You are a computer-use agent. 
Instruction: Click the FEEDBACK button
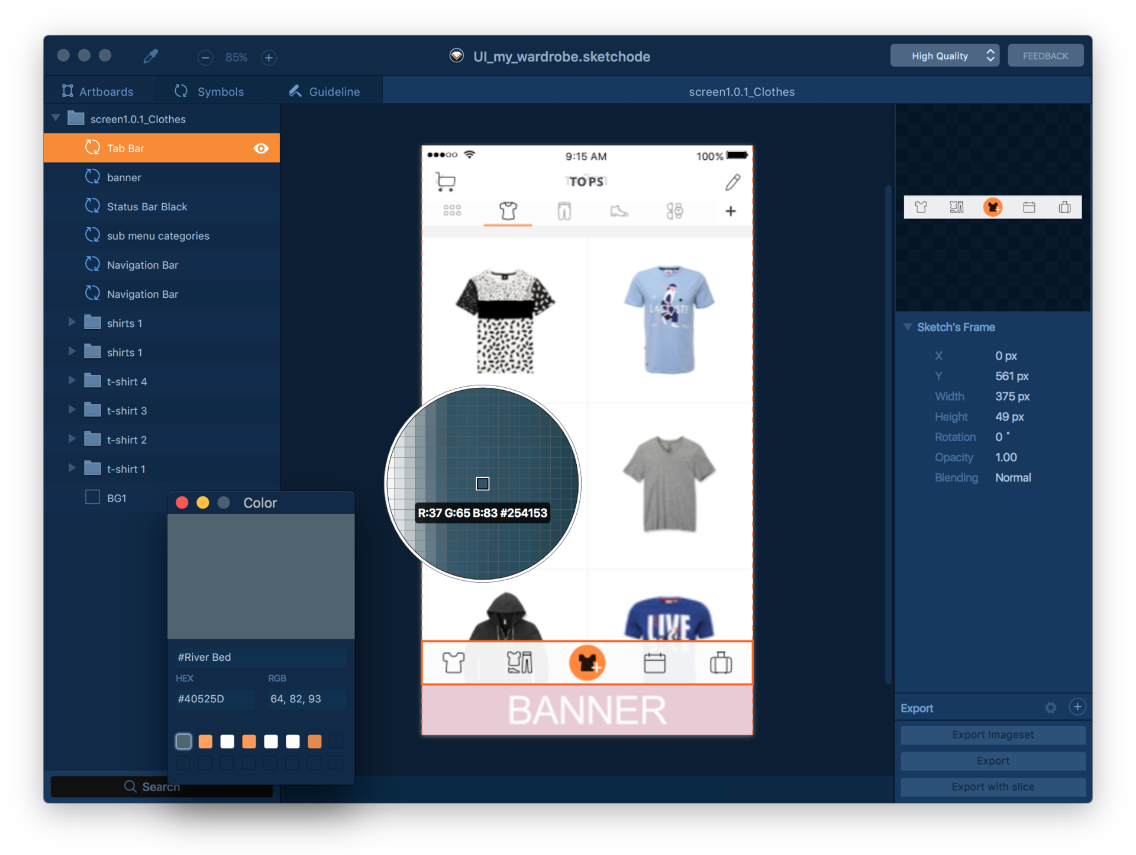(x=1045, y=56)
